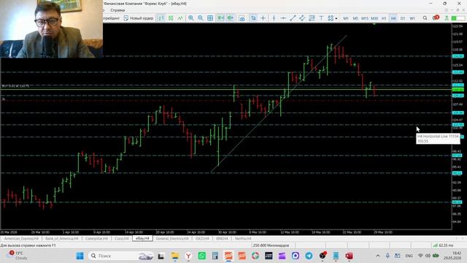Switch chart to bar chart mode

[161, 18]
